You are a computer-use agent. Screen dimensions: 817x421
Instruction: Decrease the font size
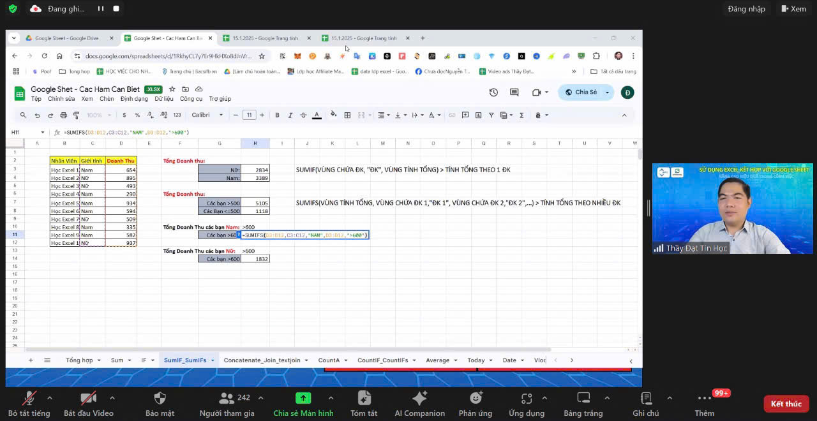(x=236, y=115)
